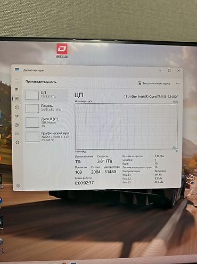Click the handles count '51480'
Screen dimensions: 197x264
(x=110, y=172)
